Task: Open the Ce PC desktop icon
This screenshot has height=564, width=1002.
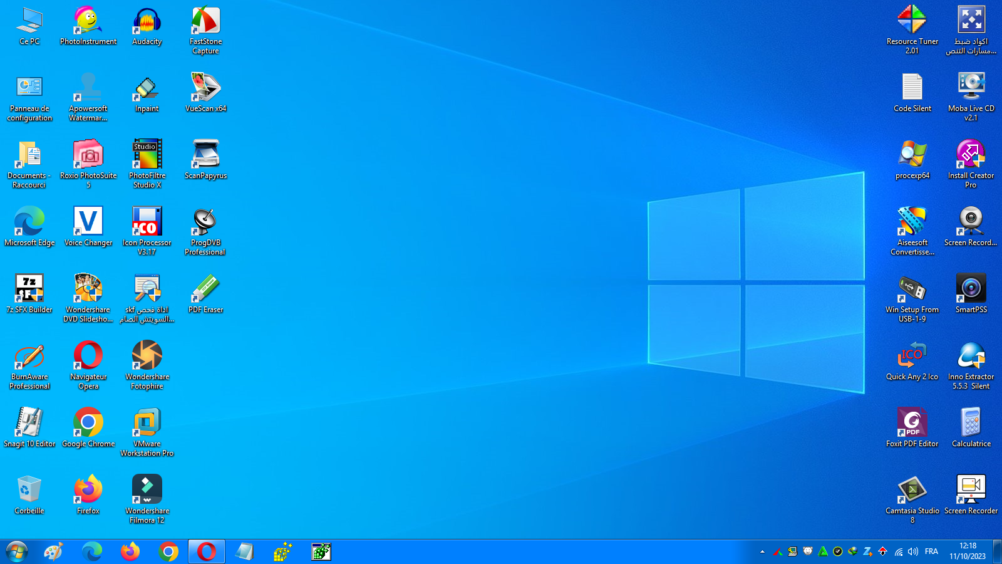Action: 29,26
